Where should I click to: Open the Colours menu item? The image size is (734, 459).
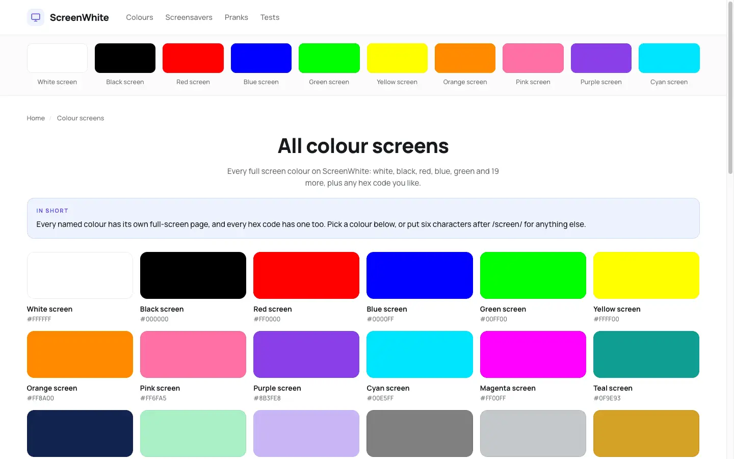point(140,17)
